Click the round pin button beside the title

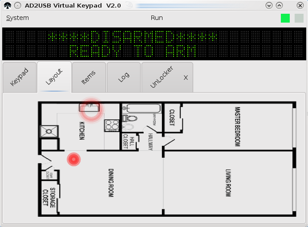18,5
